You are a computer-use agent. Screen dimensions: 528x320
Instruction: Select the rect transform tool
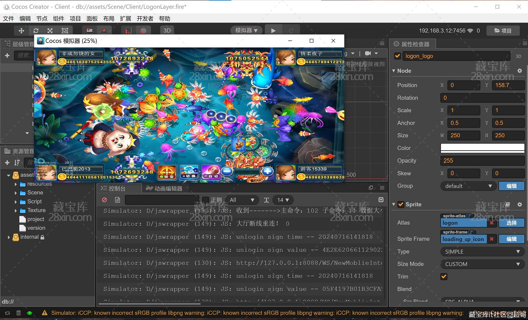(65, 31)
